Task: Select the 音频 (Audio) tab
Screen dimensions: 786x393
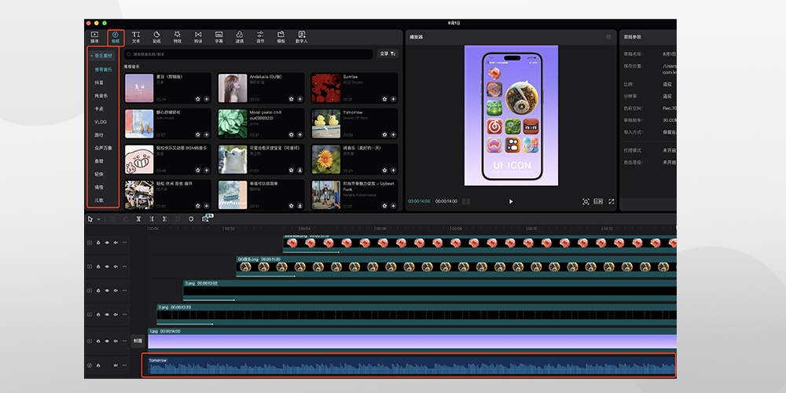Action: pos(116,37)
